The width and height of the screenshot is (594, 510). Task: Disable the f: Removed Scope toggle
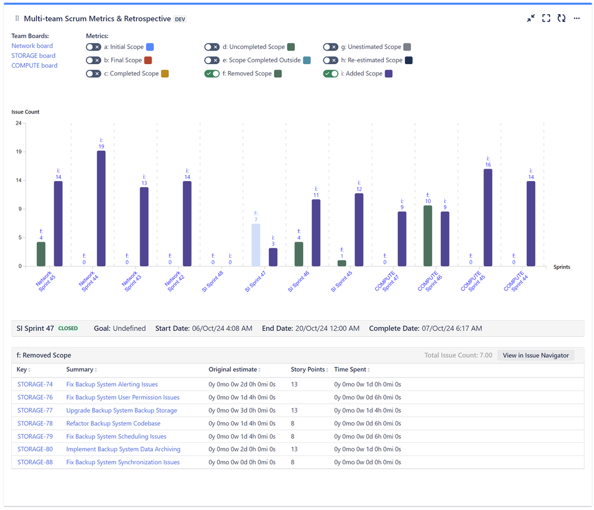pyautogui.click(x=212, y=74)
